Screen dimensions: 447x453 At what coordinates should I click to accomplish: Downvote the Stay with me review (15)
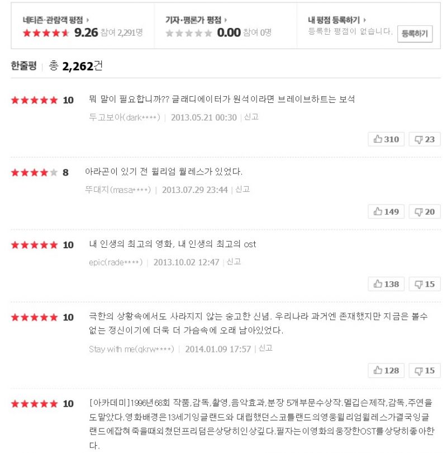(424, 370)
